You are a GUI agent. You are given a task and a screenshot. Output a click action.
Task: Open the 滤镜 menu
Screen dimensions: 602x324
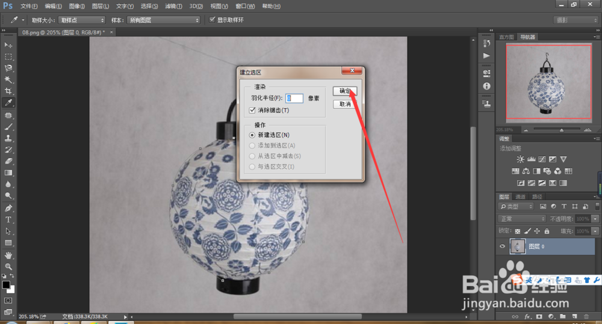173,6
